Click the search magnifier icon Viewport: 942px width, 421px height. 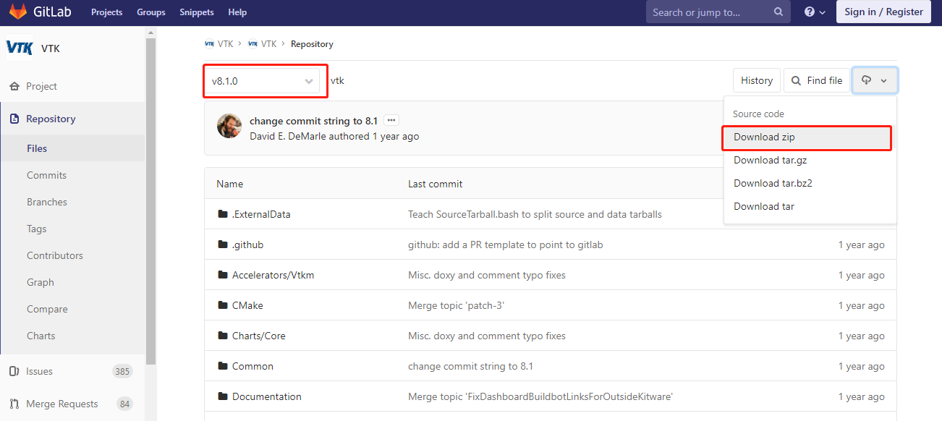pyautogui.click(x=778, y=12)
